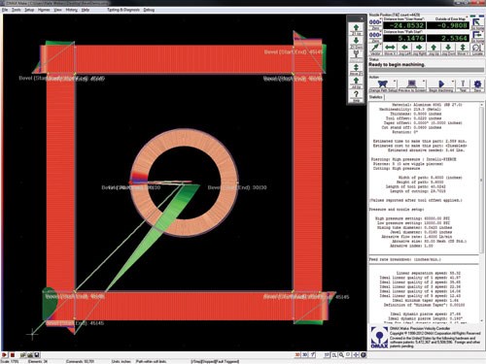
Task: Jog the nozzle right with Jog Right
Action: [419, 50]
